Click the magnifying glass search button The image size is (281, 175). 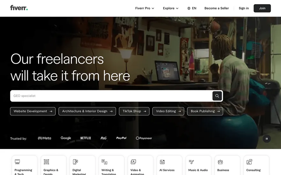tap(217, 96)
